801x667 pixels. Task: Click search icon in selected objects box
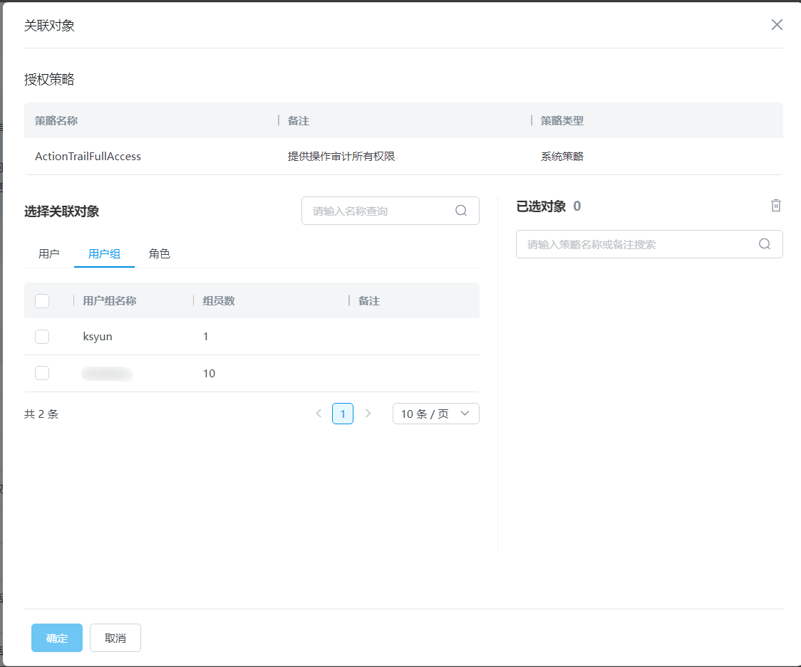(765, 244)
